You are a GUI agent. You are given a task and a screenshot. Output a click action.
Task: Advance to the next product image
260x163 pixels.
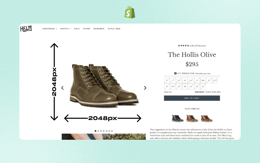point(145,88)
